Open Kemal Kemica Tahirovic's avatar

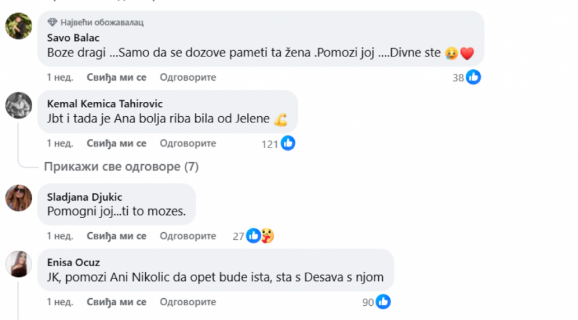[19, 105]
